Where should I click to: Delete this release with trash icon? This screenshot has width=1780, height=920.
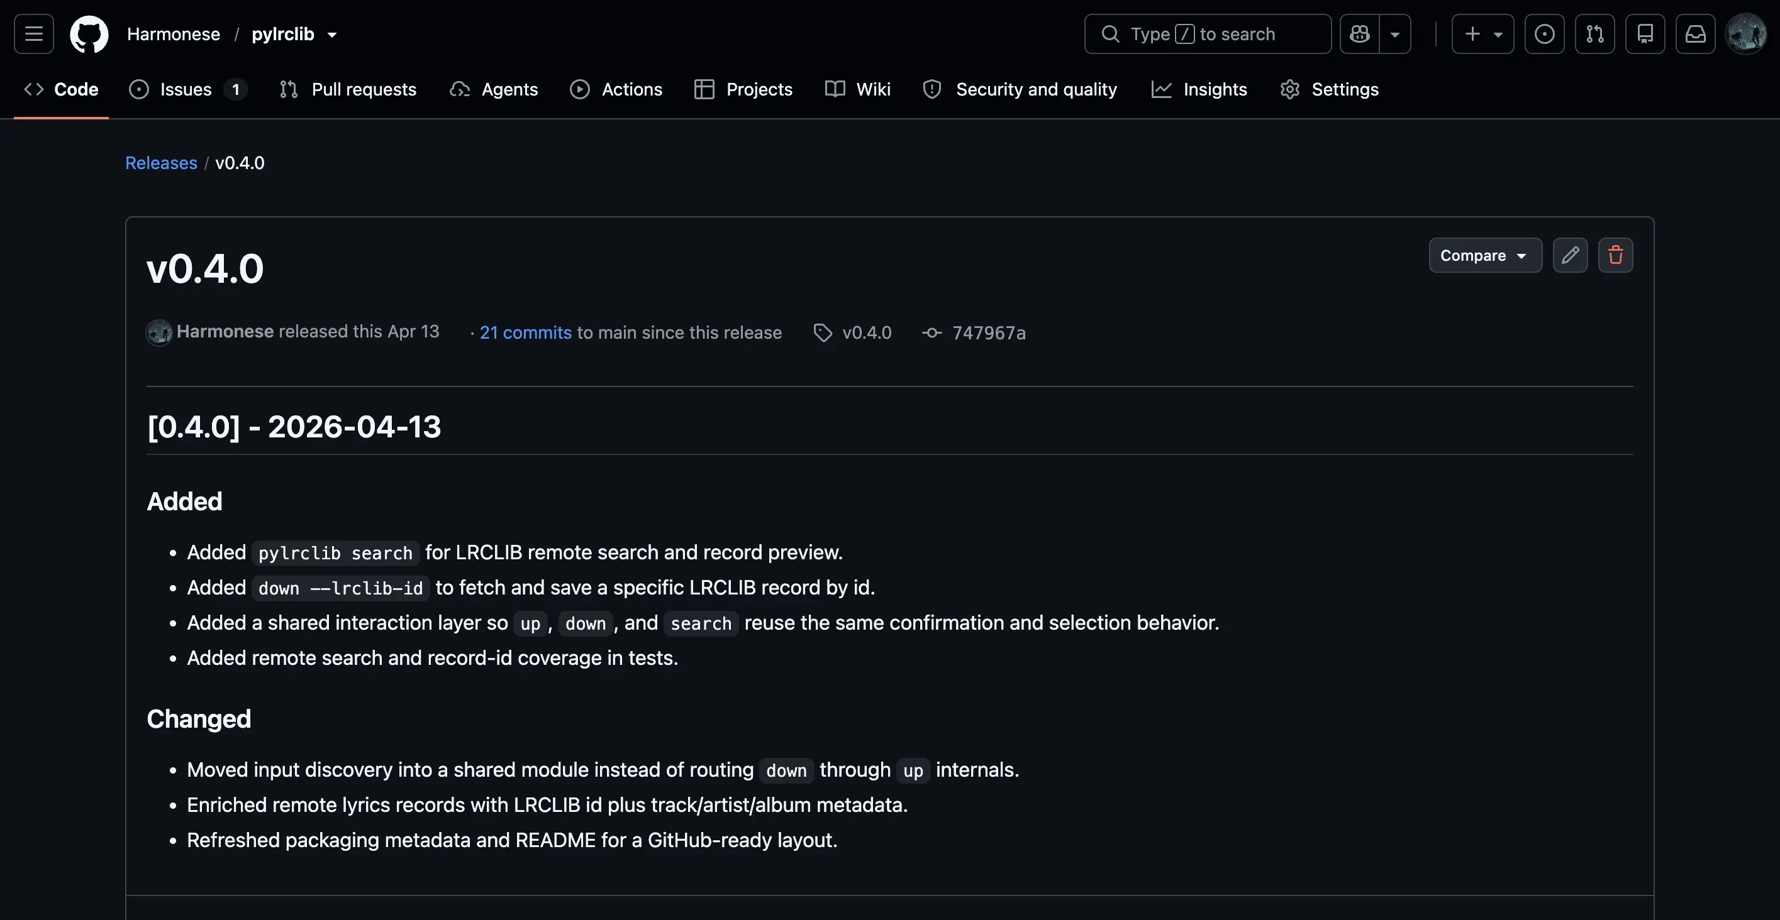1616,255
